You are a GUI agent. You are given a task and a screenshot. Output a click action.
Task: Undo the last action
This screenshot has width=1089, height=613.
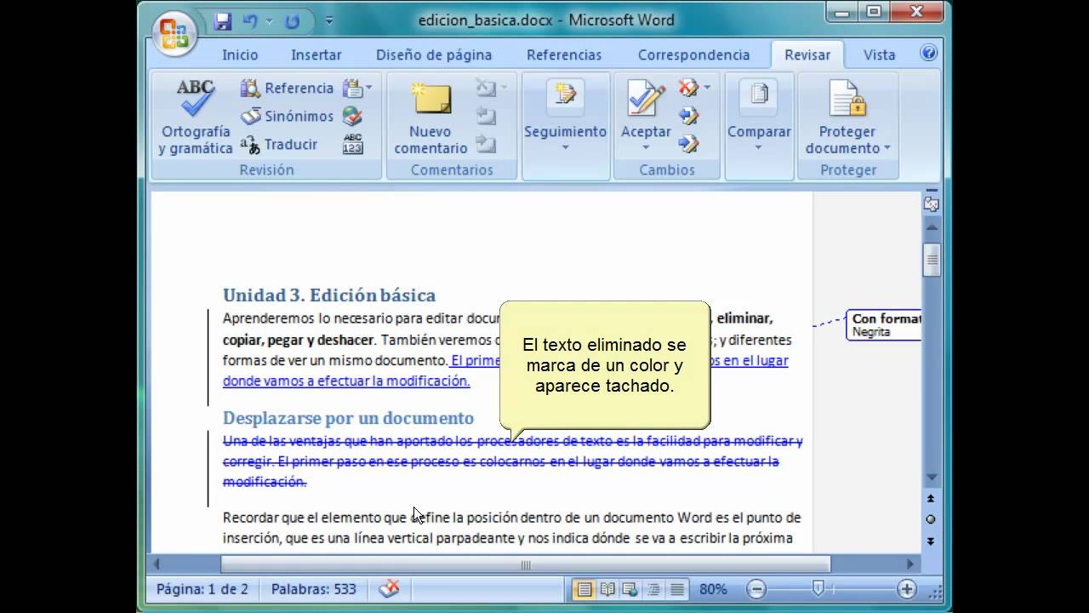[250, 21]
